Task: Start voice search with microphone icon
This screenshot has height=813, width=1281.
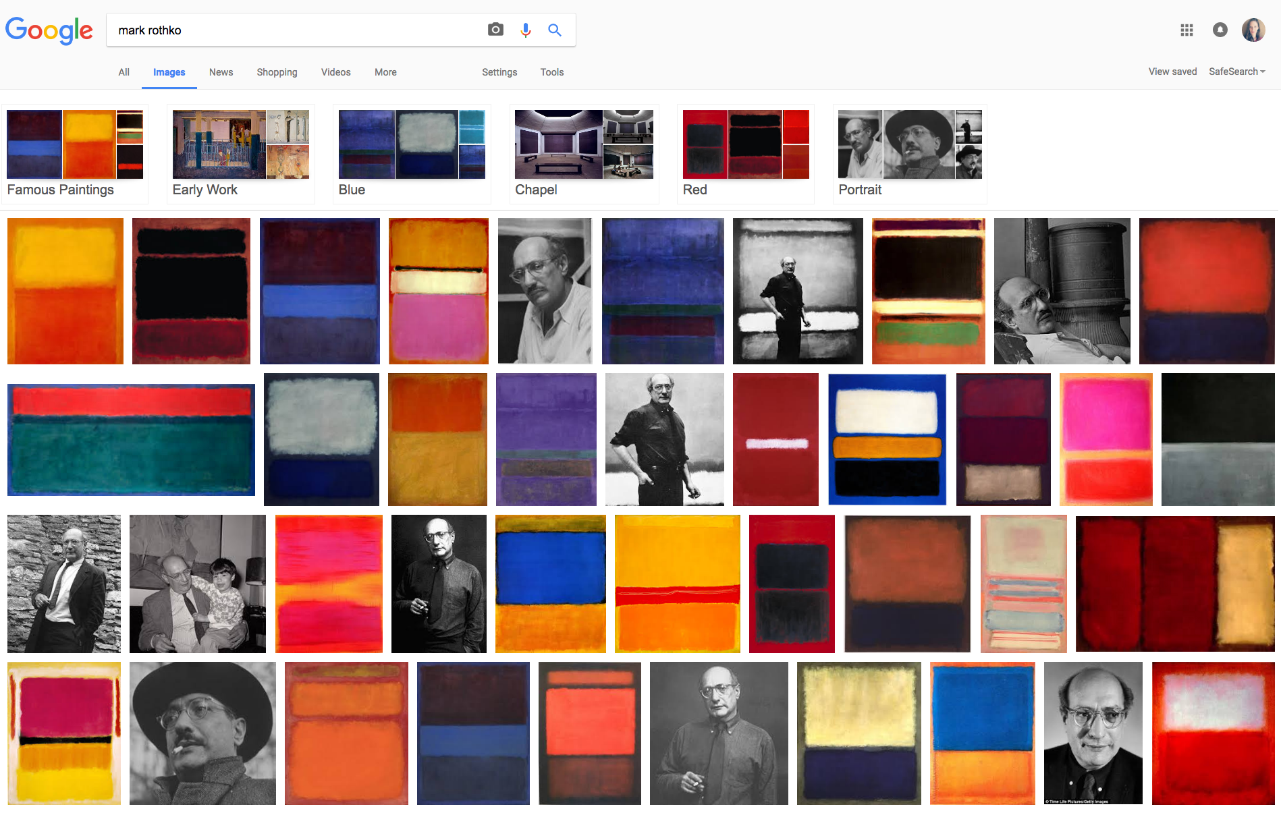Action: 526,30
